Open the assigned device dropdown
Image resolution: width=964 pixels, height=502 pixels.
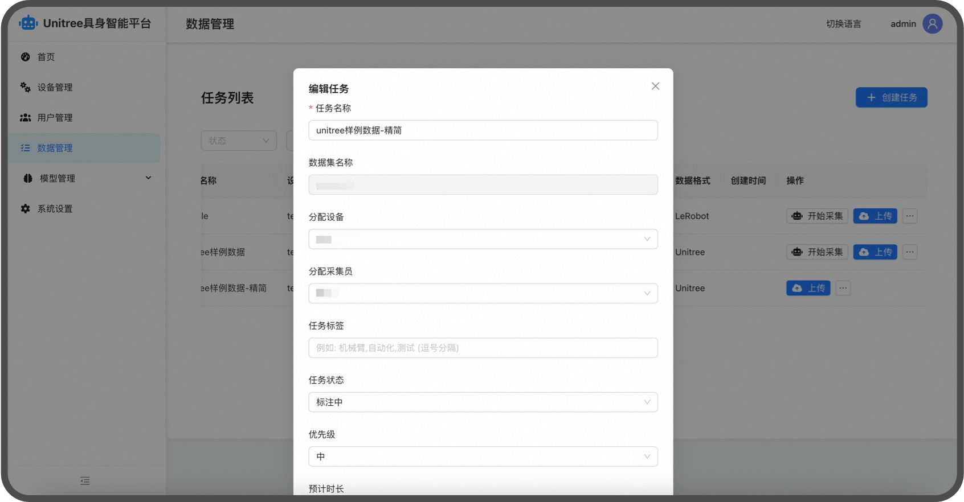[483, 239]
